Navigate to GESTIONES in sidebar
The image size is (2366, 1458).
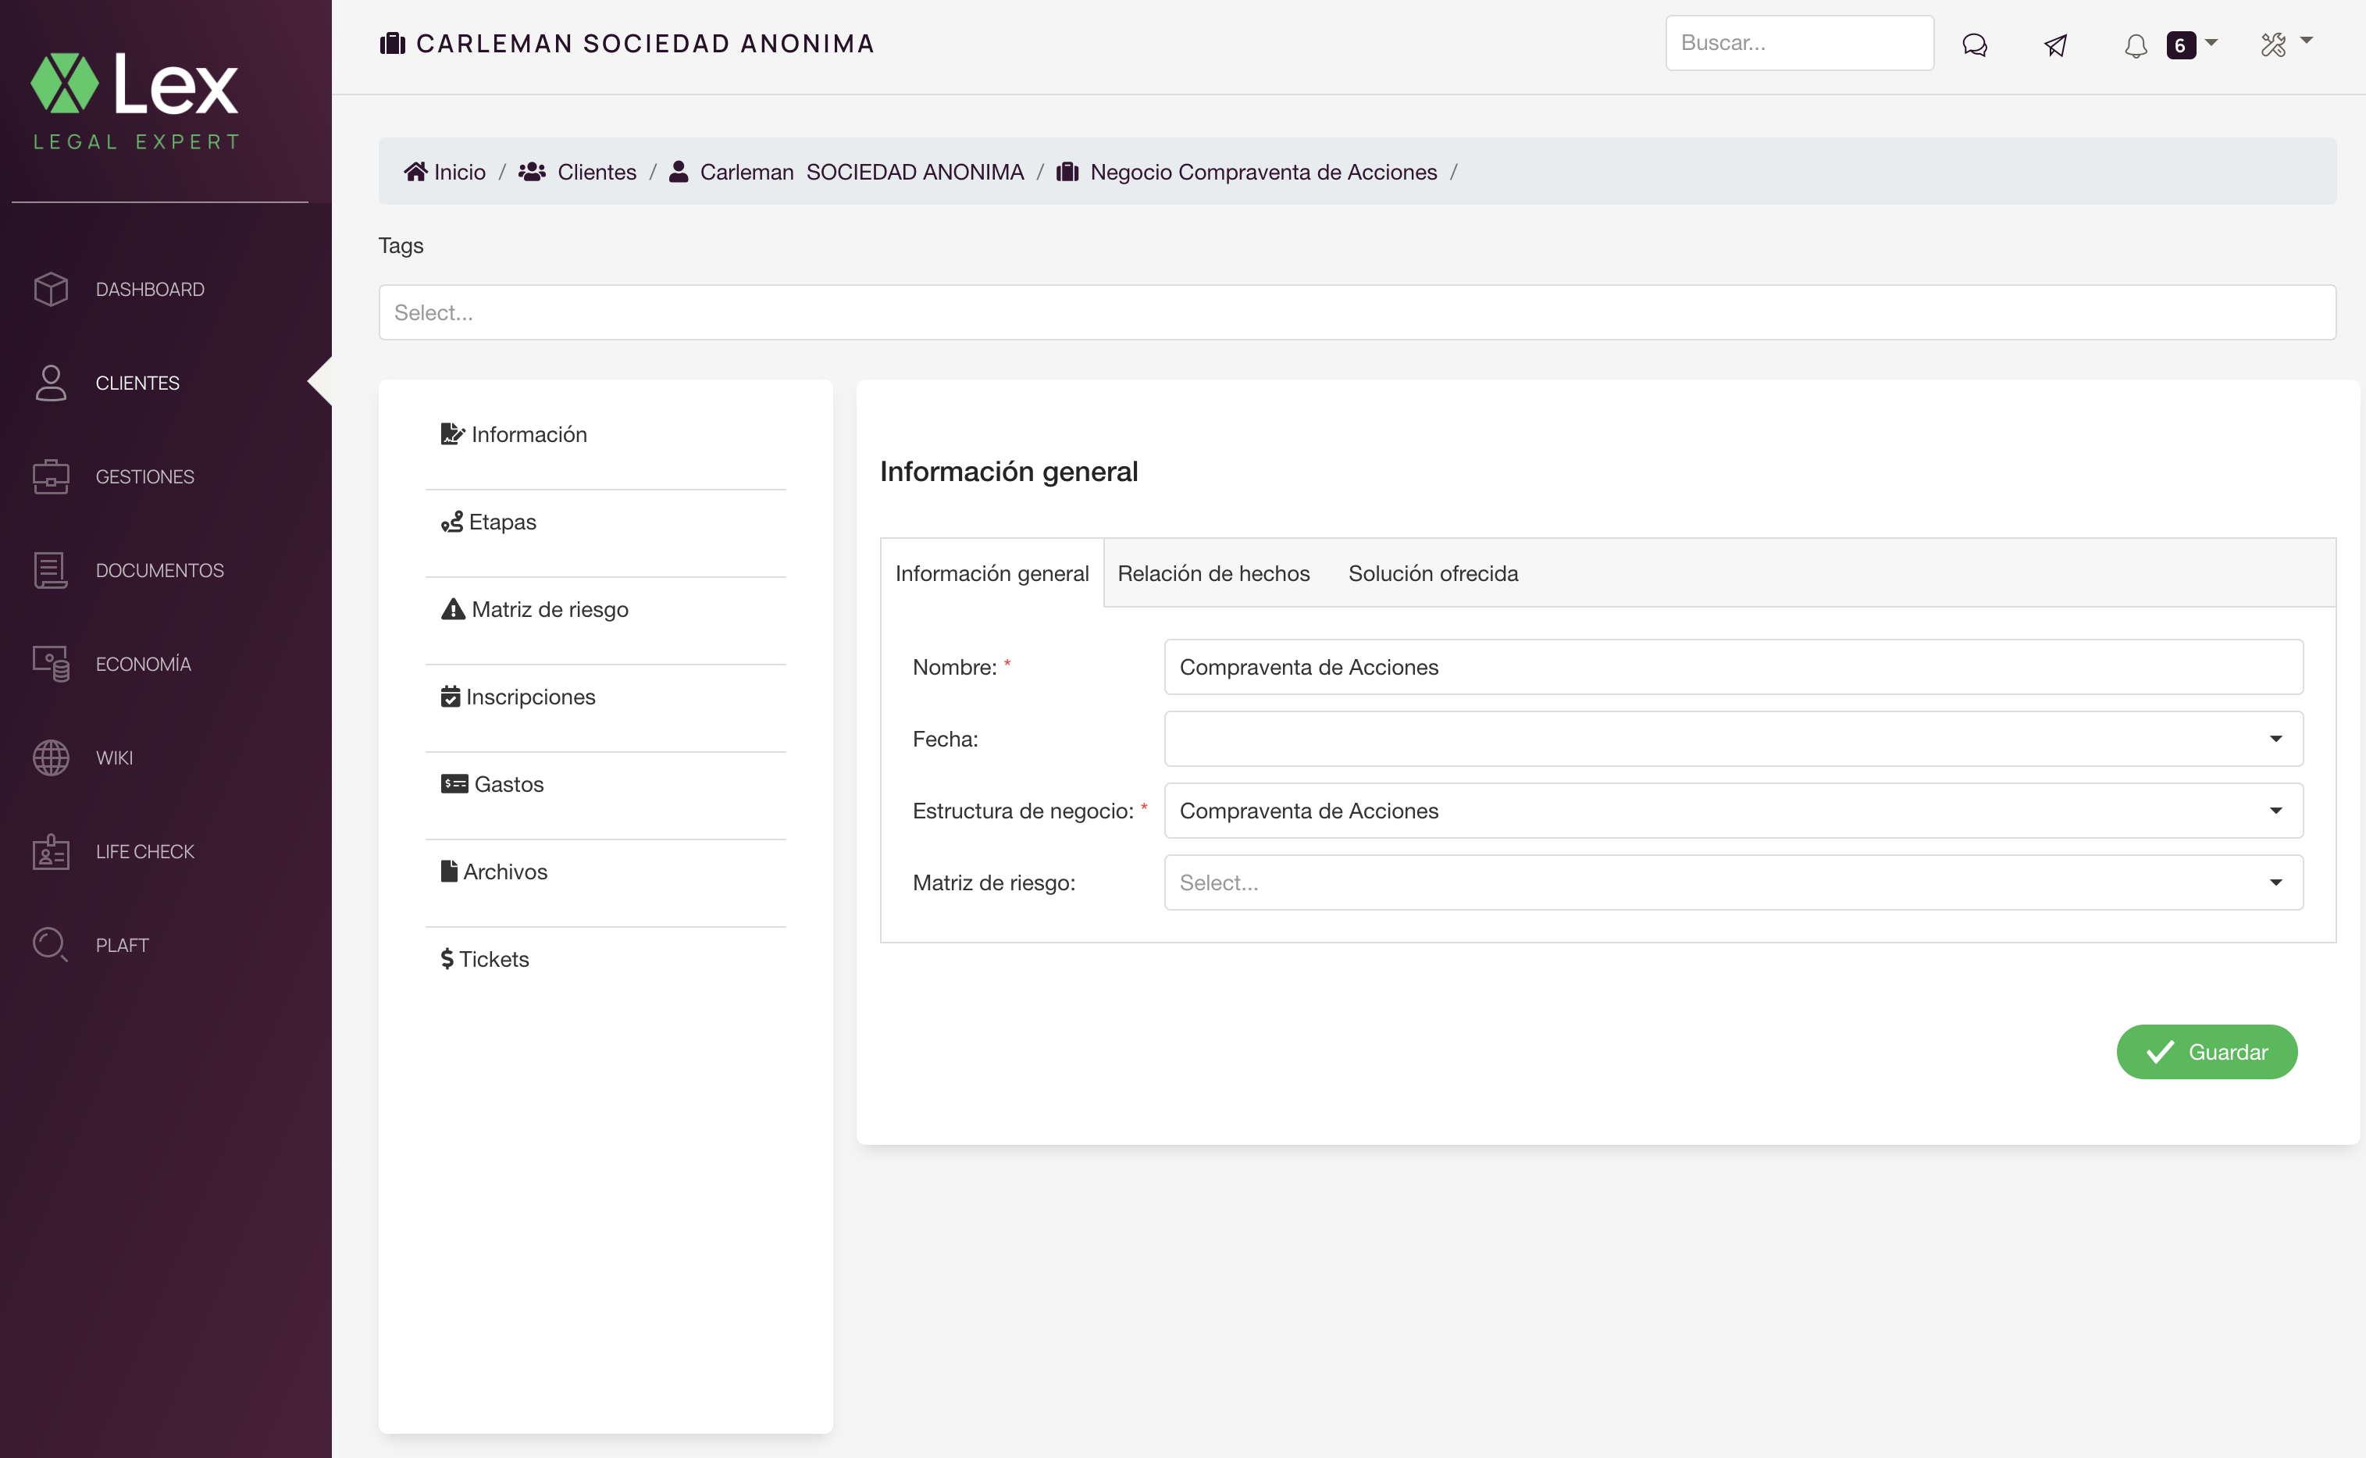(144, 476)
